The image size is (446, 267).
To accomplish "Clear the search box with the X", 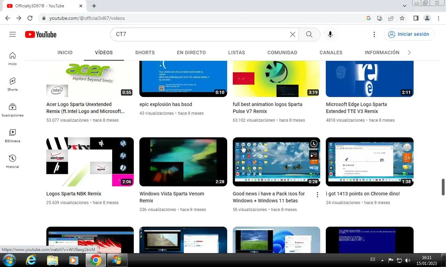I will 293,34.
